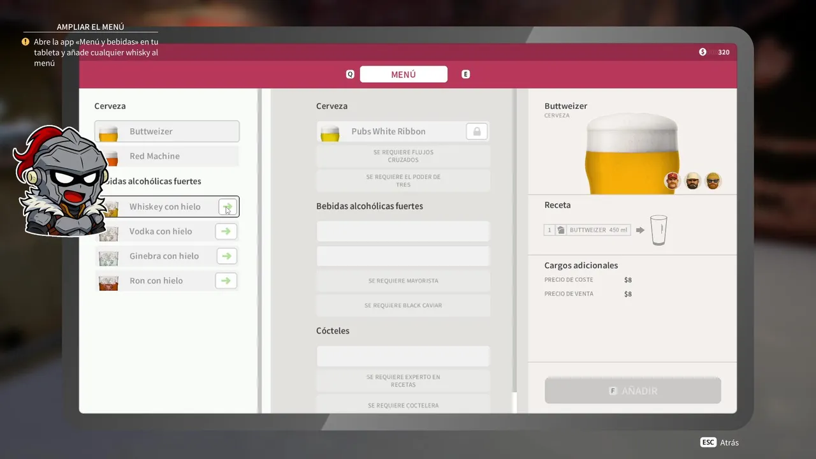Click locked slot Se requiere experto en recetas
The image size is (816, 459).
403,381
